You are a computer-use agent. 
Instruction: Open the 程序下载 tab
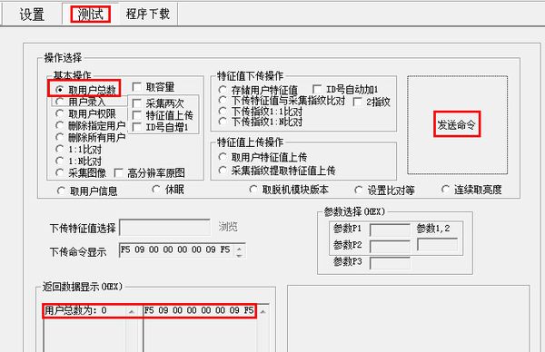click(148, 15)
